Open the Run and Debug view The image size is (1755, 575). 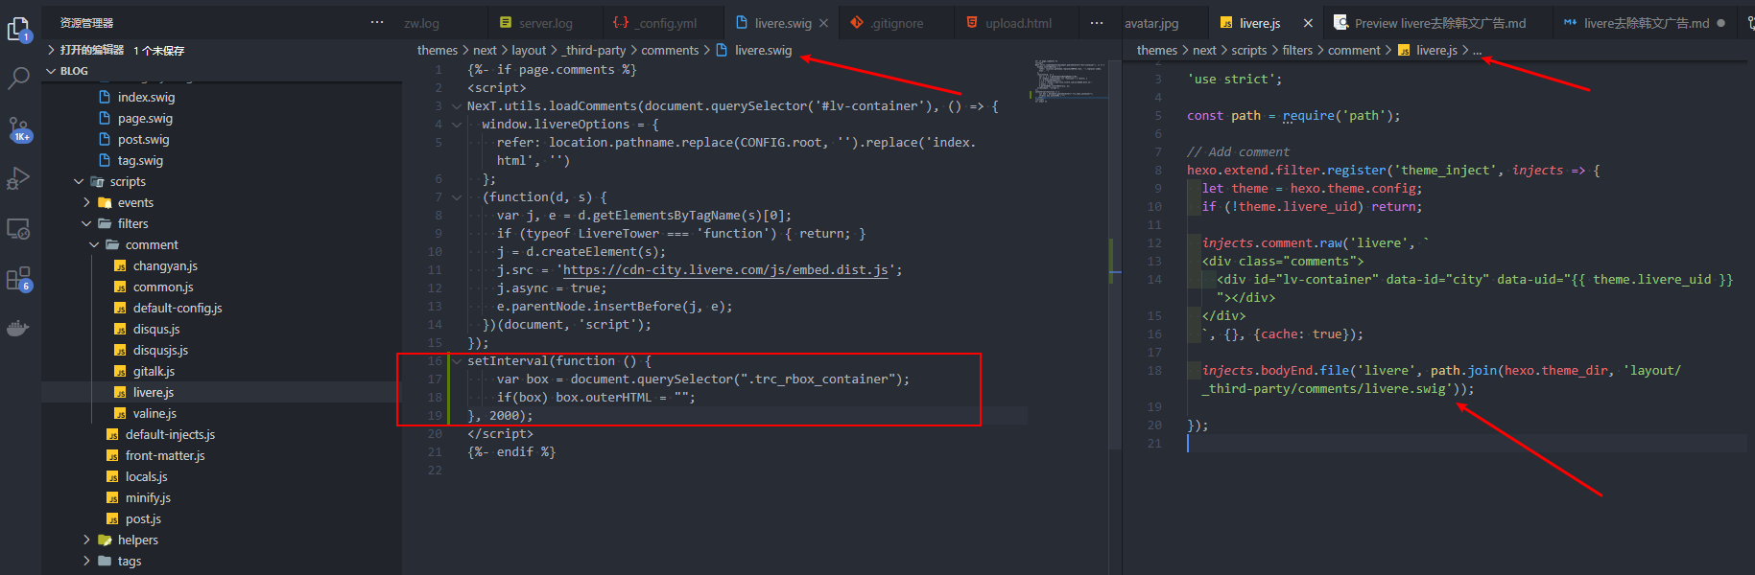coord(18,178)
